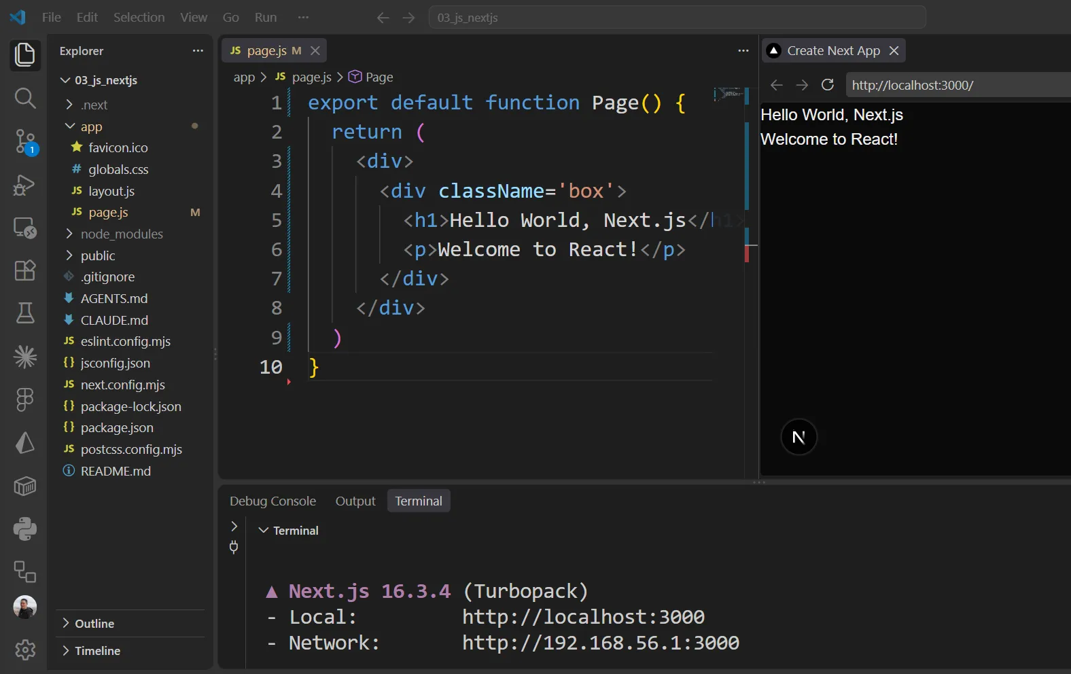Open the Edit menu
The width and height of the screenshot is (1071, 674).
pyautogui.click(x=87, y=18)
